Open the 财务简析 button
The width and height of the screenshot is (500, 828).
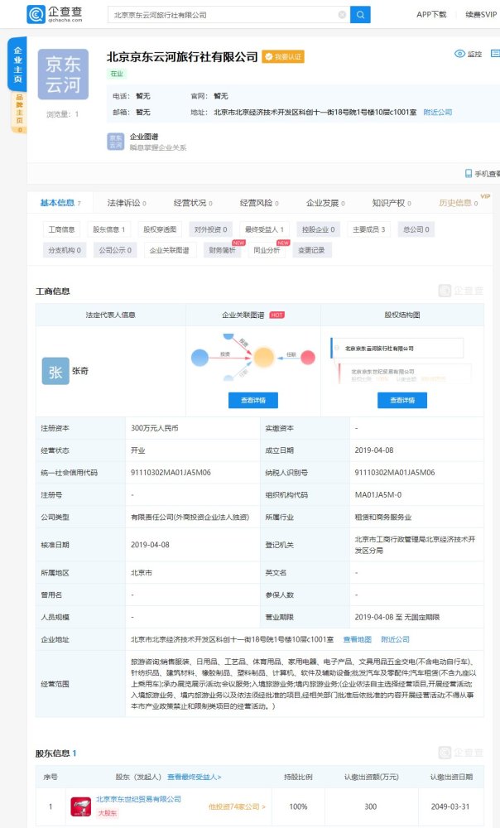(222, 250)
